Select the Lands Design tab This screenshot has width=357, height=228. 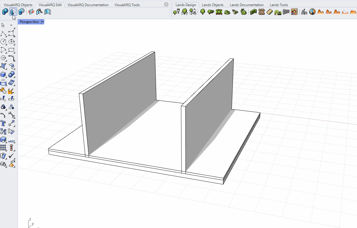(x=186, y=5)
